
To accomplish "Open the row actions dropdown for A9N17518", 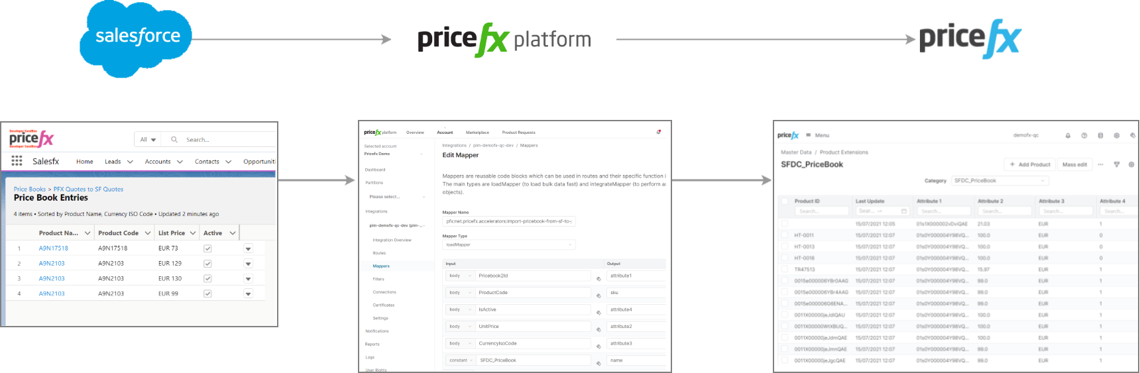I will [249, 248].
